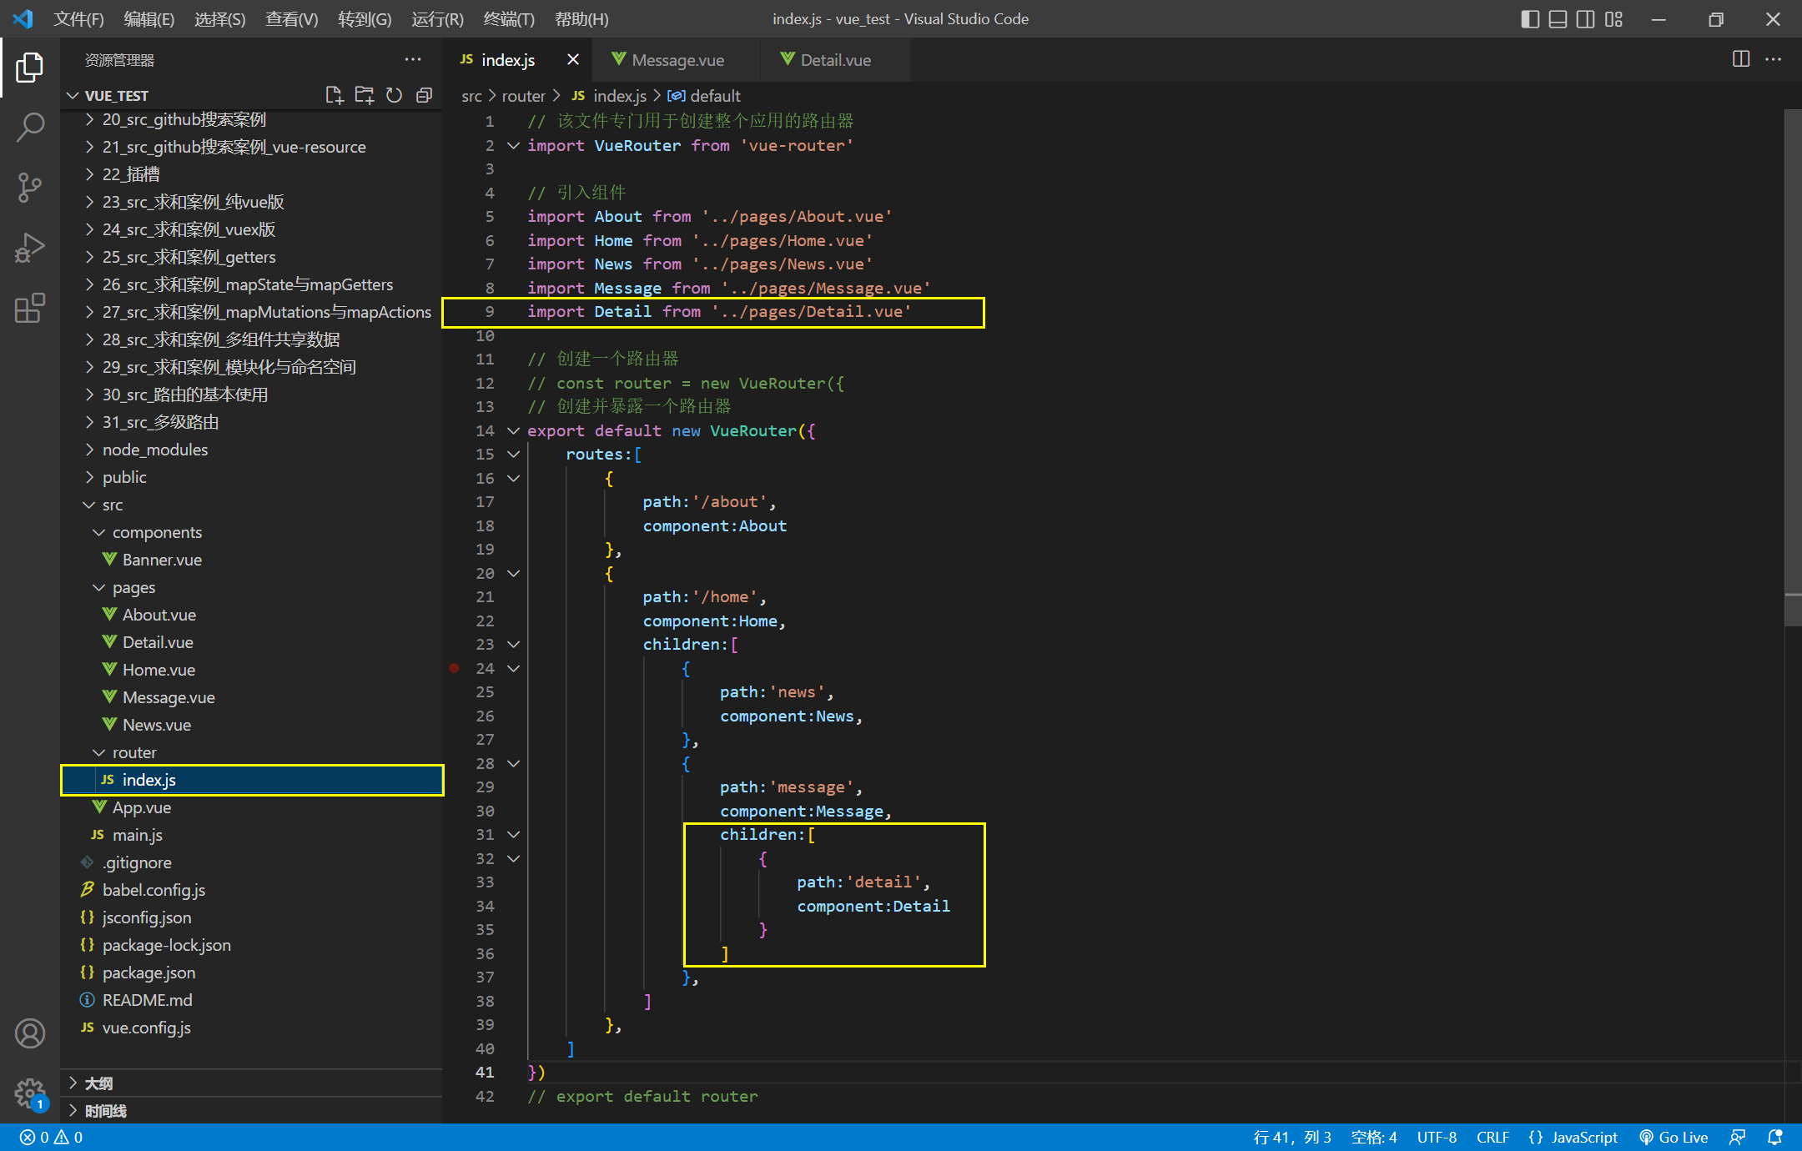Open the 文件(F) menu
Screen dimensions: 1802x1151
(78, 18)
